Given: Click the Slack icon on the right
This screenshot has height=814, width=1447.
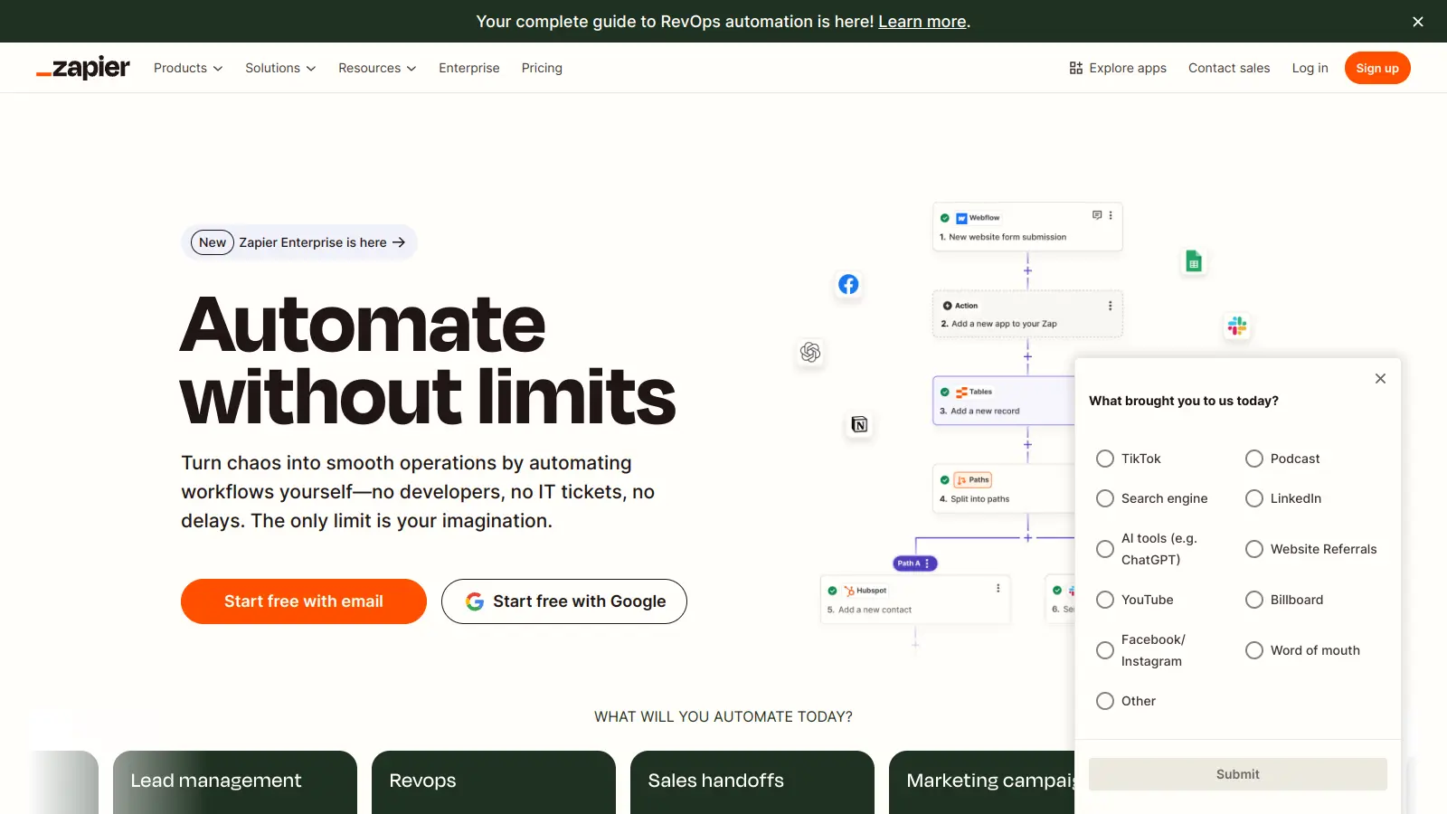Looking at the screenshot, I should point(1237,327).
